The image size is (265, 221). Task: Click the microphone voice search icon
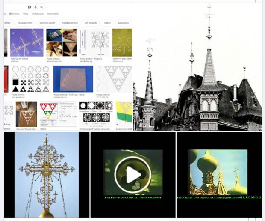[x=35, y=7]
